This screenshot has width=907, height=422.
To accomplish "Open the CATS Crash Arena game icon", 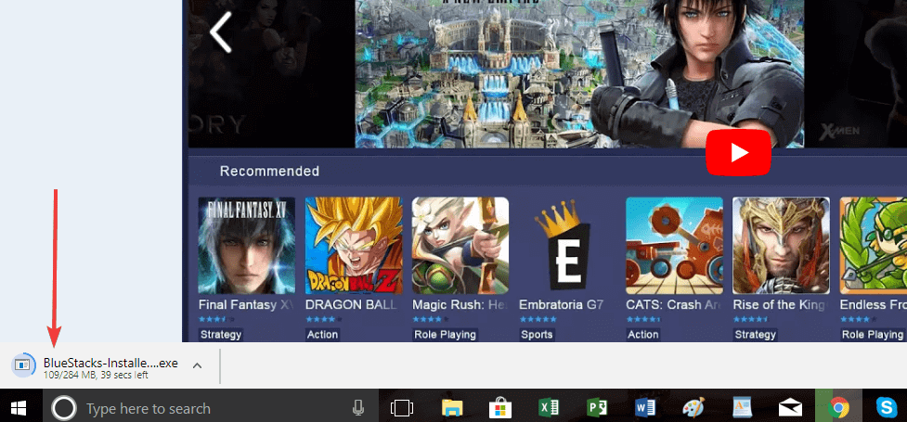I will (675, 246).
